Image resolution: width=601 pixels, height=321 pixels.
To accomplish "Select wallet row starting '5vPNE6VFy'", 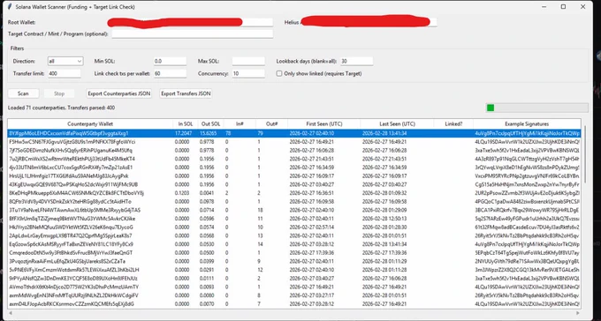I will (x=294, y=270).
